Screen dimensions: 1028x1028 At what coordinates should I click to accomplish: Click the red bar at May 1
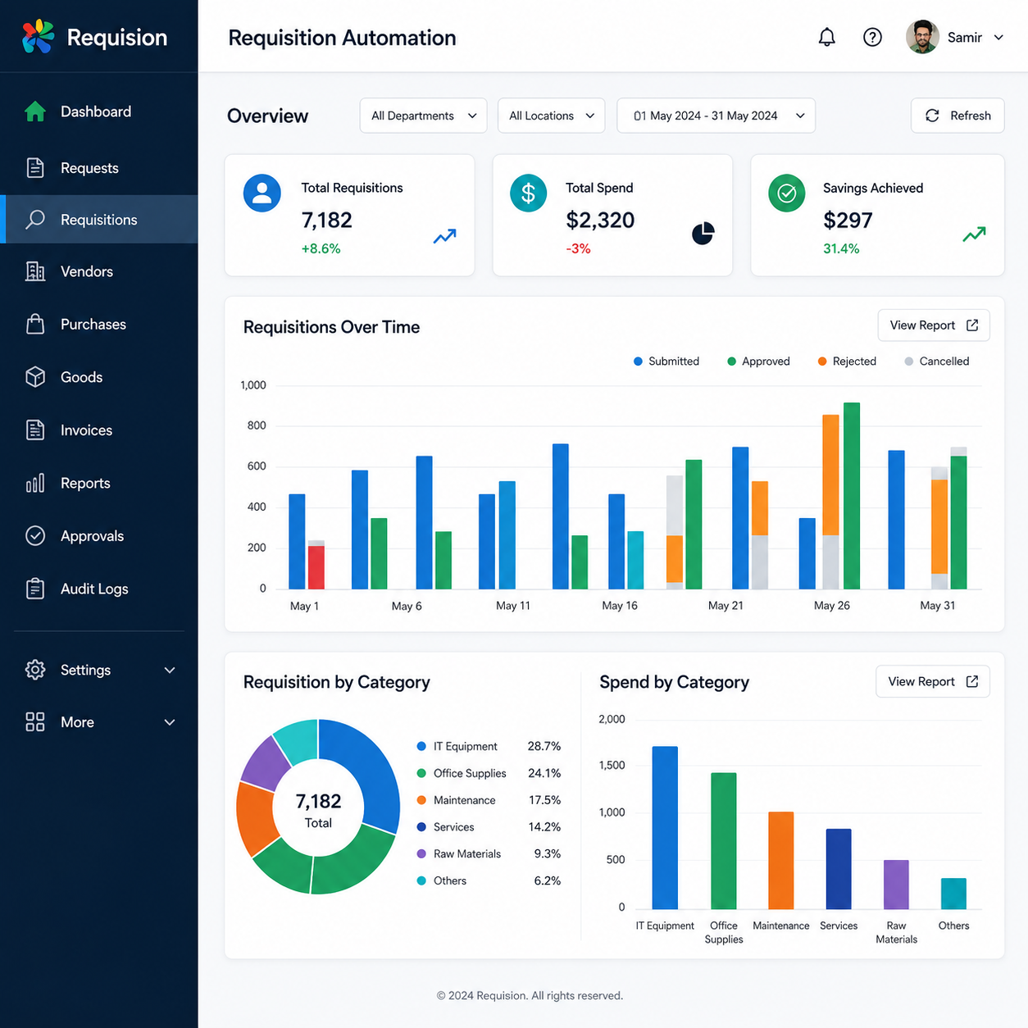click(x=316, y=567)
